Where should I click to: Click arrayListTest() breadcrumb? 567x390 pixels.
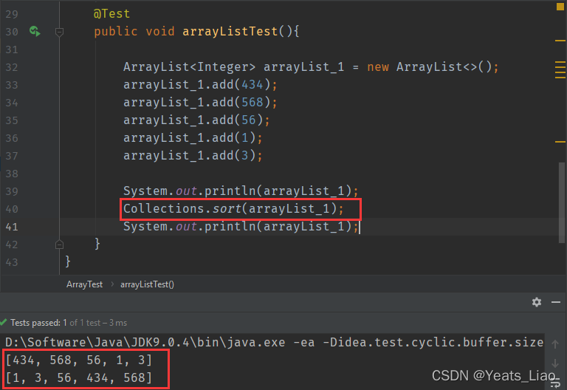pos(147,284)
